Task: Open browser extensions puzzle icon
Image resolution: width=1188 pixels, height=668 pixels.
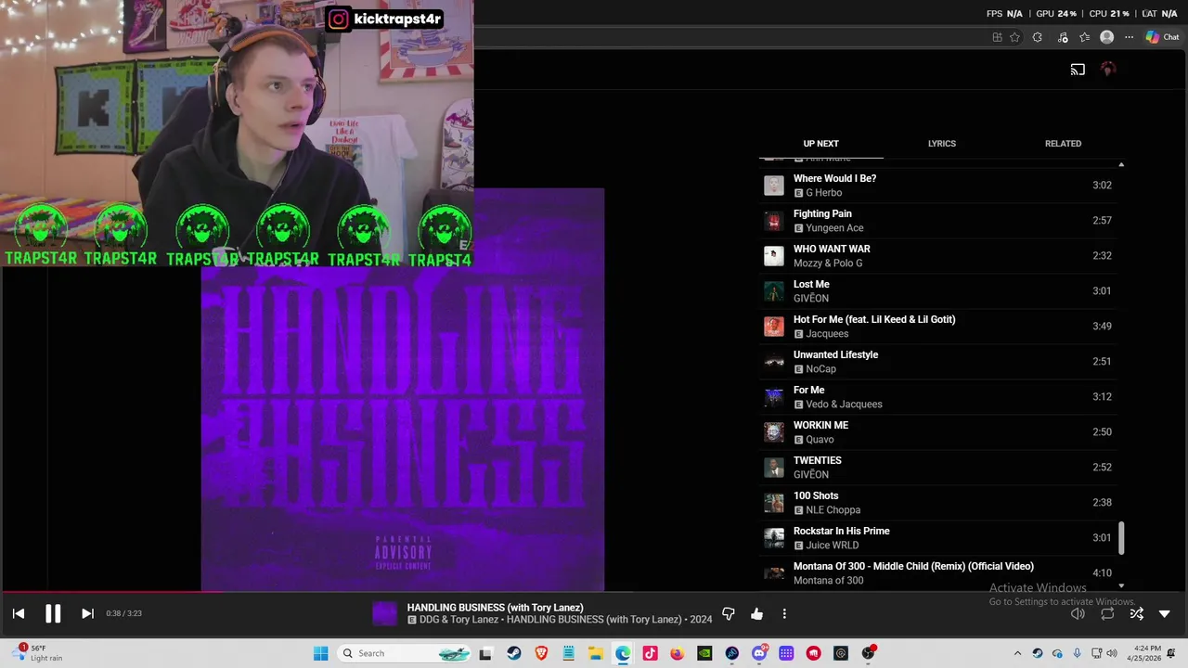Action: pyautogui.click(x=1037, y=37)
